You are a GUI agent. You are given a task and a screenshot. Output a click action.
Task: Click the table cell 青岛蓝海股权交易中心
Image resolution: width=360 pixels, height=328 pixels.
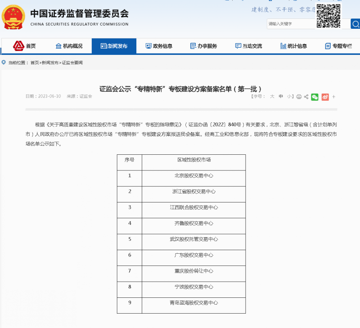(x=194, y=303)
